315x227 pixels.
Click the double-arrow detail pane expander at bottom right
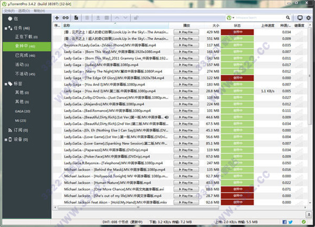(309, 214)
